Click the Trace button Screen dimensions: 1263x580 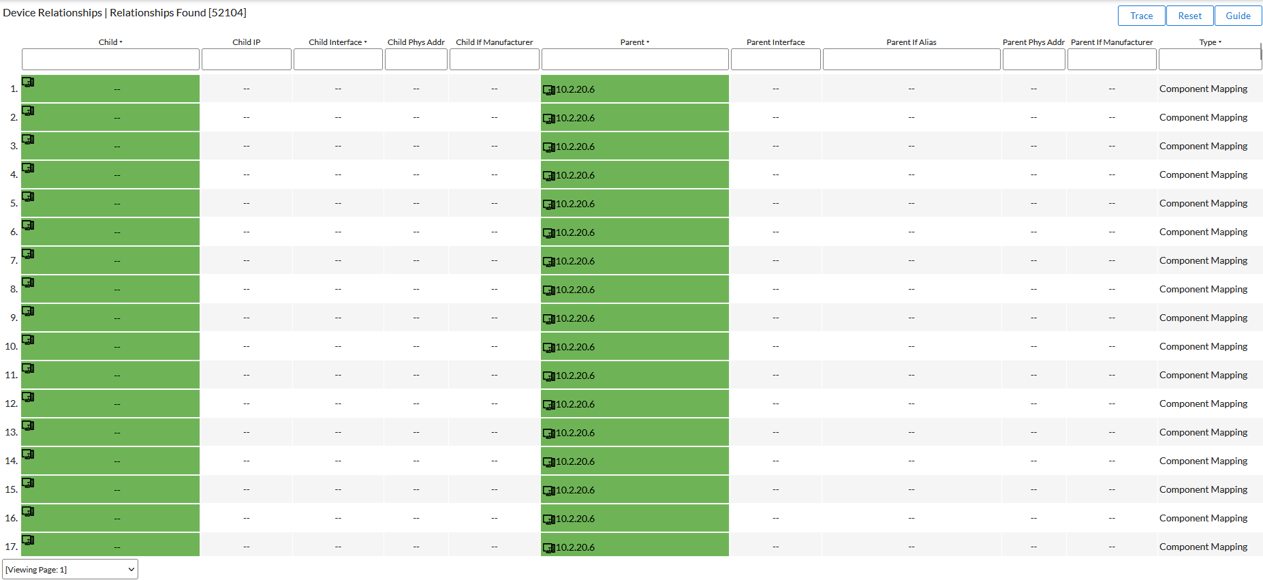click(x=1141, y=16)
